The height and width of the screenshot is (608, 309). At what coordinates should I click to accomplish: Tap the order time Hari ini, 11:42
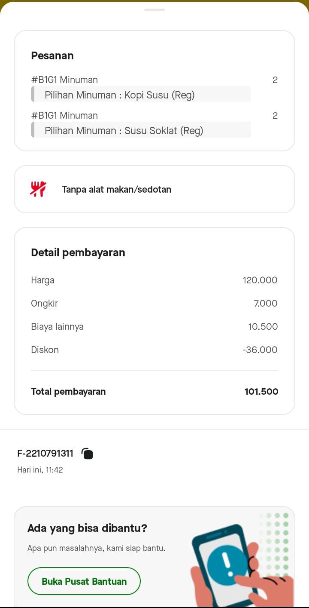(x=40, y=470)
